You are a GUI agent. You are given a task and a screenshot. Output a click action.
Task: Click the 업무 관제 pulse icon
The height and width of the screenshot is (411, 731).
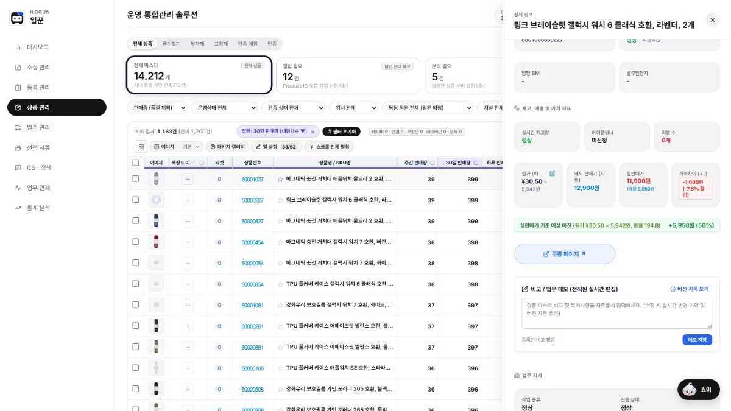[x=18, y=188]
